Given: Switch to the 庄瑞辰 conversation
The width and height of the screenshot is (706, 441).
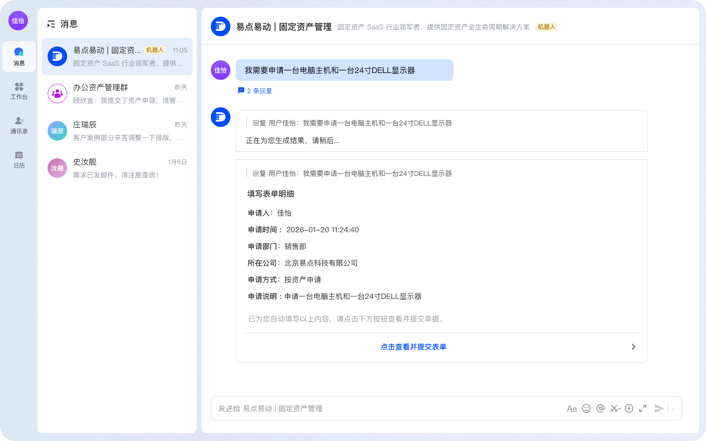Looking at the screenshot, I should [x=117, y=131].
